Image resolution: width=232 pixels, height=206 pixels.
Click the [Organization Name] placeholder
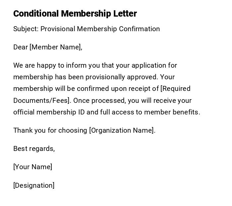pos(121,130)
